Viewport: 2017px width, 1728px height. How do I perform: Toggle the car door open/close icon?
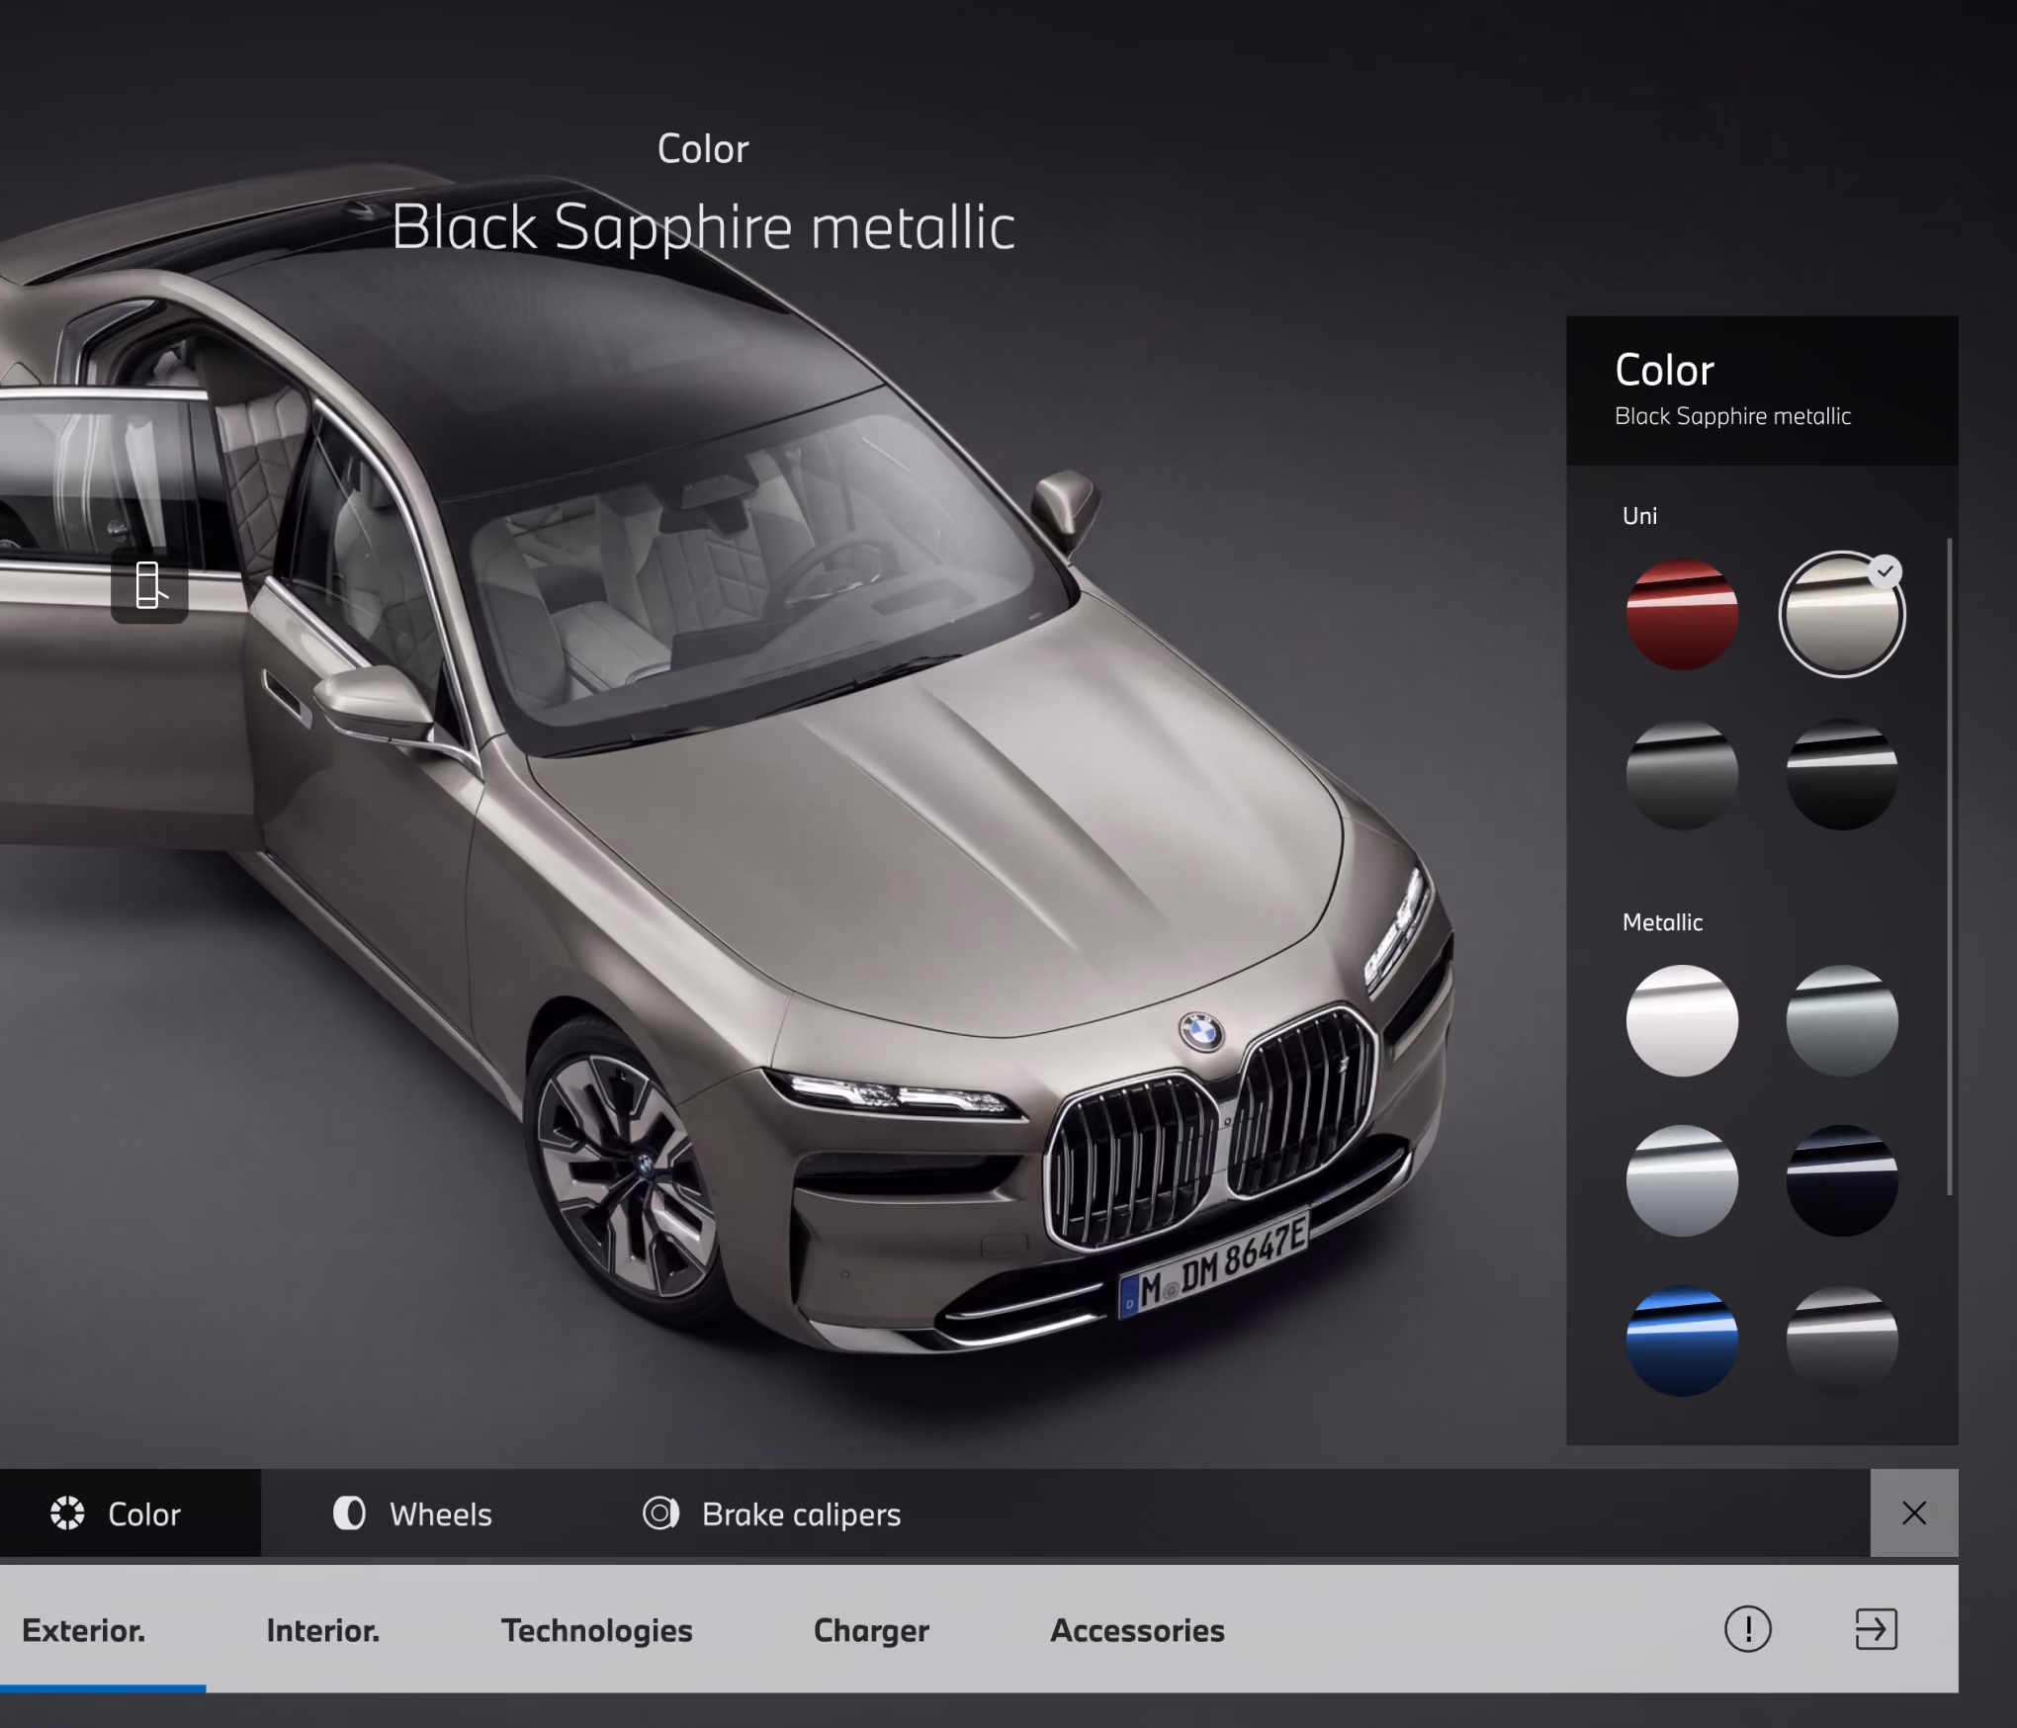point(149,585)
